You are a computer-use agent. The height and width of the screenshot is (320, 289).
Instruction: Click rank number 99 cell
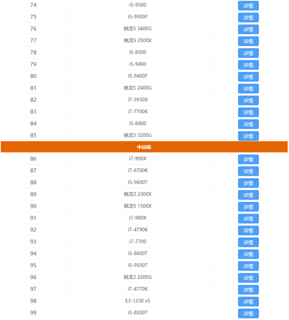click(33, 312)
